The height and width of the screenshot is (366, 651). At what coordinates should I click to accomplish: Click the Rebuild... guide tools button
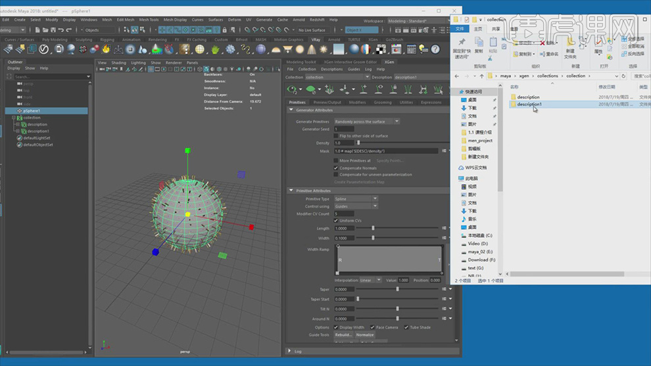[x=343, y=334]
